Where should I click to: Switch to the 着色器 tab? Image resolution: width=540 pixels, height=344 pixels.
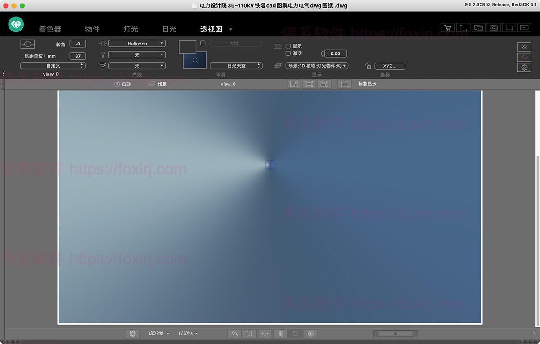coord(50,29)
